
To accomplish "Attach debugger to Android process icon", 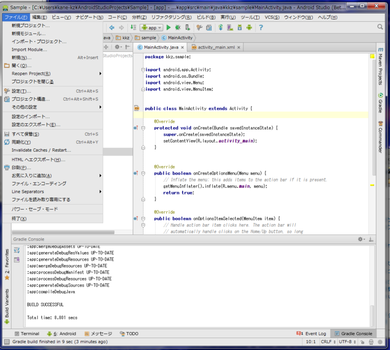I will tap(187, 28).
